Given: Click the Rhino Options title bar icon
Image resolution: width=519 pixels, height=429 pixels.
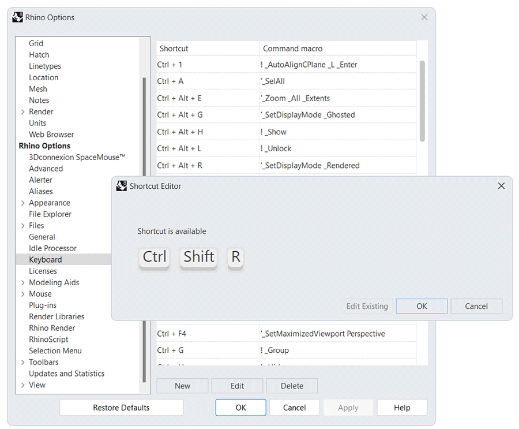Looking at the screenshot, I should pos(18,17).
